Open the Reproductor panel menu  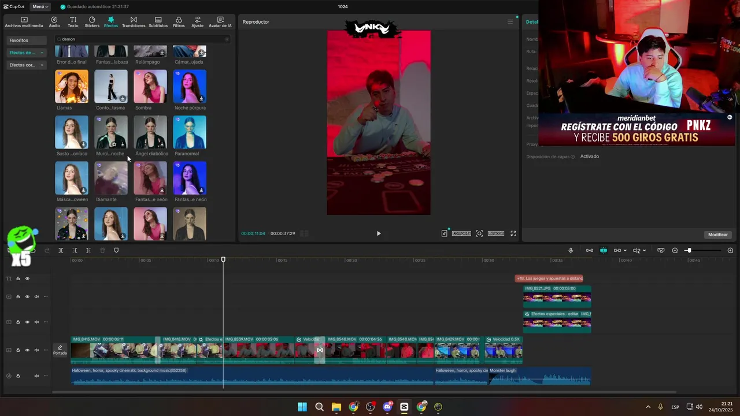tap(510, 22)
